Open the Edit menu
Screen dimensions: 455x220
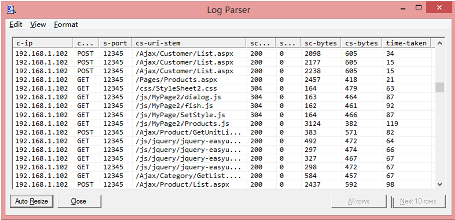16,24
